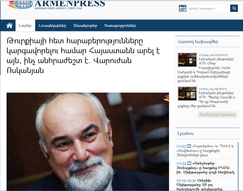The width and height of the screenshot is (243, 191).
Task: Open the Տեսանյութեր menu item
Action: (85, 26)
